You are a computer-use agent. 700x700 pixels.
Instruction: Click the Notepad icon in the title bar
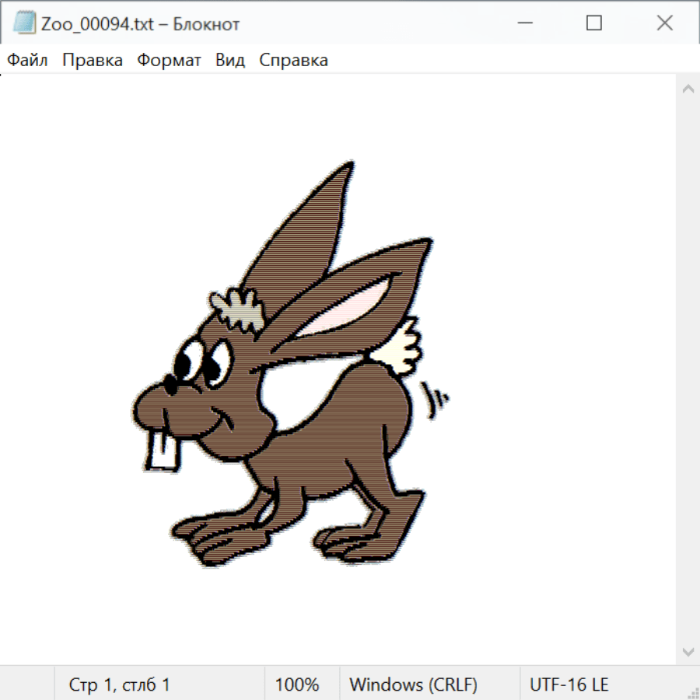(24, 23)
